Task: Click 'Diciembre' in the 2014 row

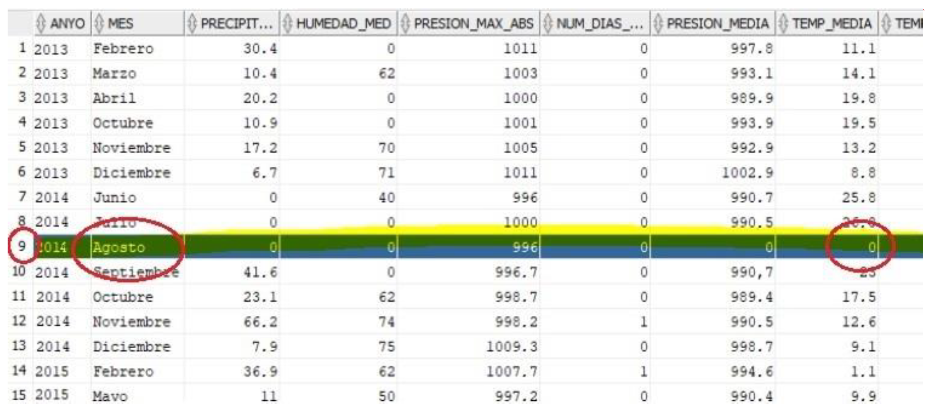Action: point(132,347)
